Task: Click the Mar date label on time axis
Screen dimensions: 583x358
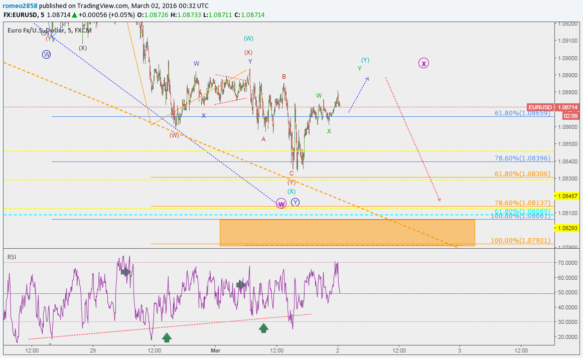Action: click(215, 350)
